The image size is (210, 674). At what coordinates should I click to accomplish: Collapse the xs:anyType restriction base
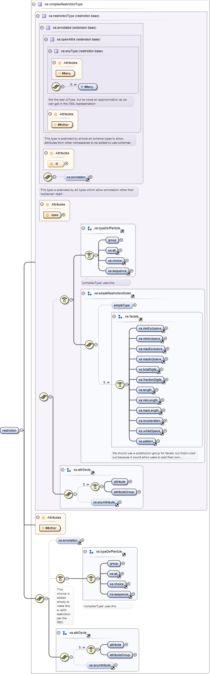click(50, 51)
